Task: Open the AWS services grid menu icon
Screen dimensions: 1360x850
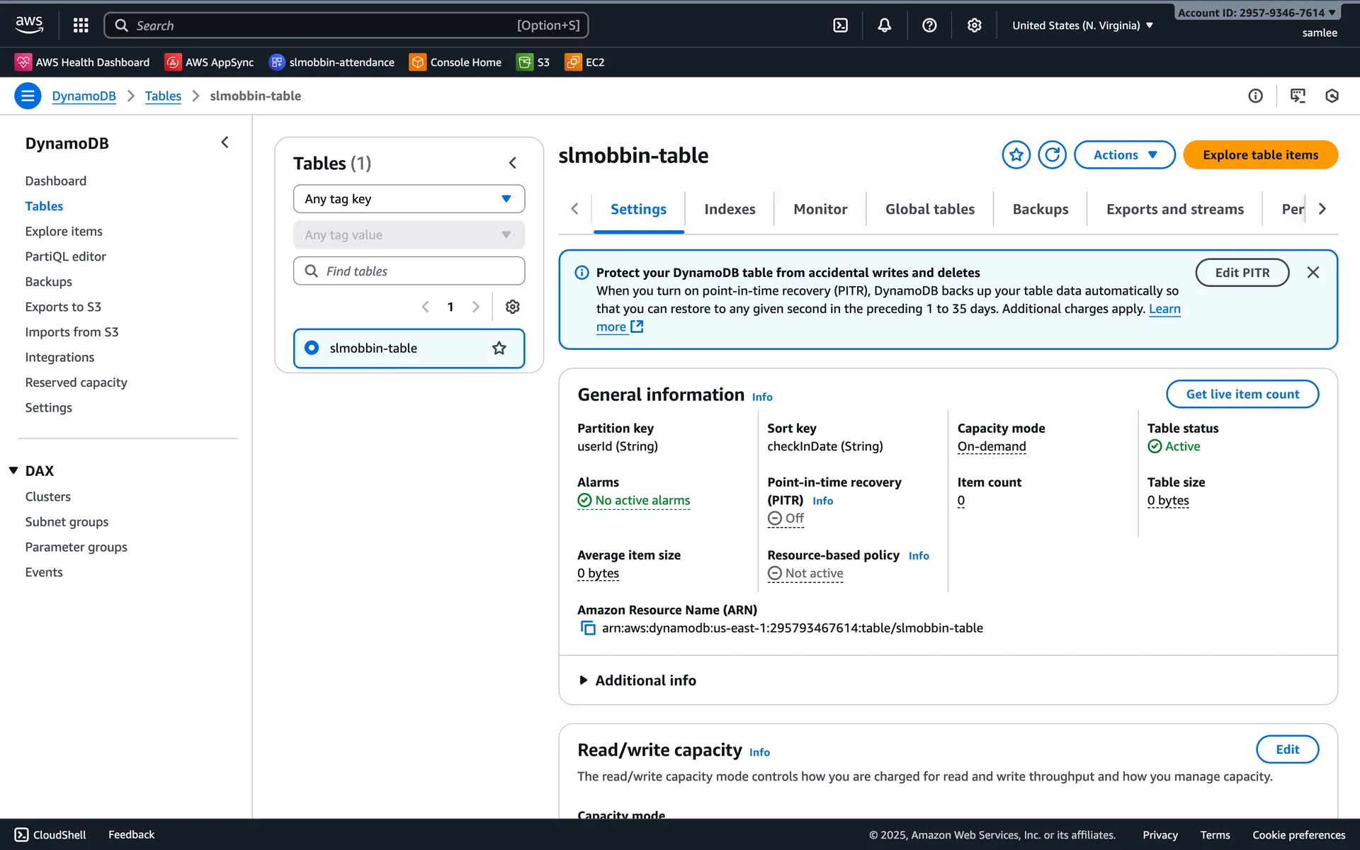Action: point(81,25)
